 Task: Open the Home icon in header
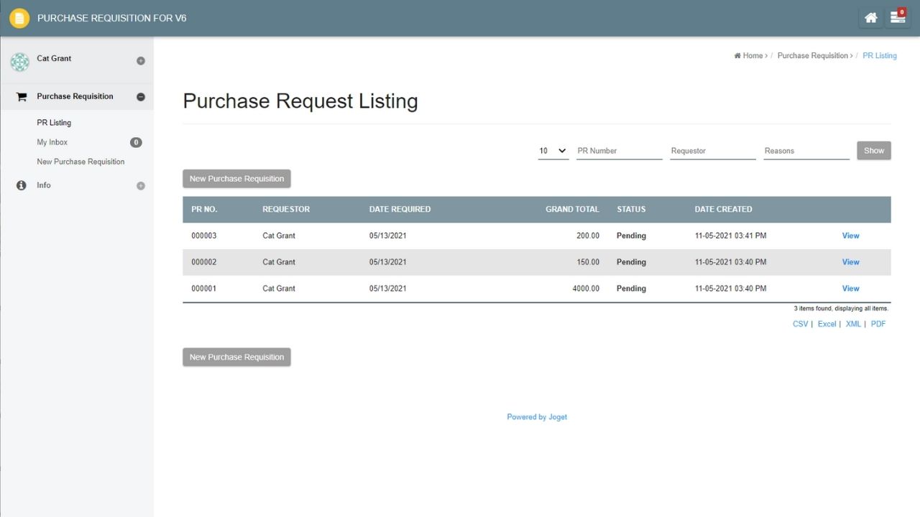pyautogui.click(x=870, y=18)
